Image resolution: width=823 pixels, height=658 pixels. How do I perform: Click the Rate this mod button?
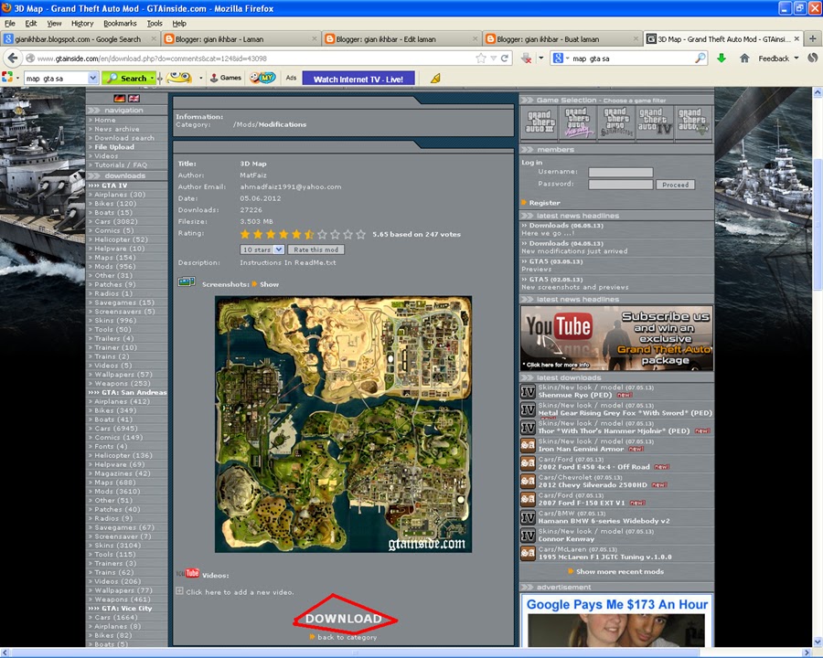[x=316, y=249]
